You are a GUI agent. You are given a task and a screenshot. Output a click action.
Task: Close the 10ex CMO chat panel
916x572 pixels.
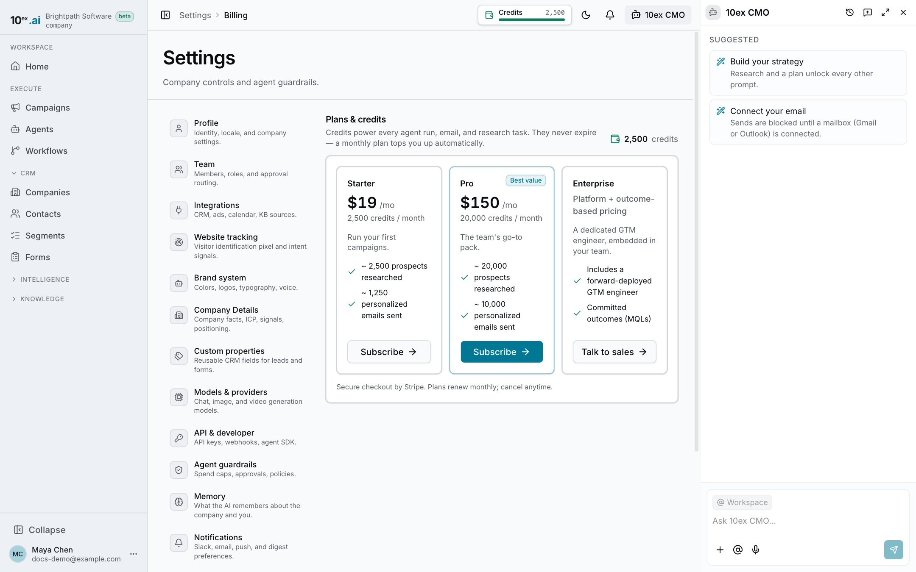903,13
